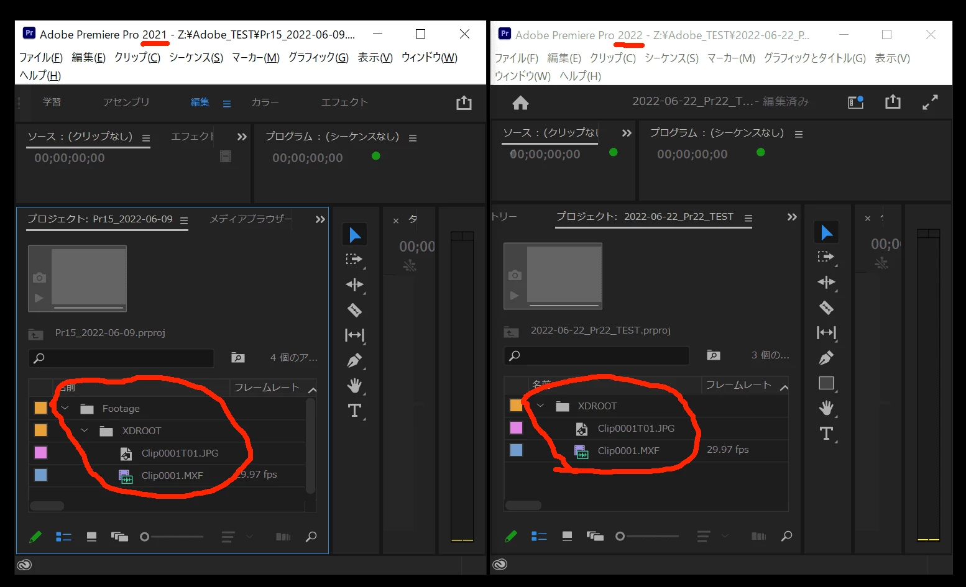The width and height of the screenshot is (966, 587).
Task: Select the Slip tool in 2021 window
Action: pos(354,335)
